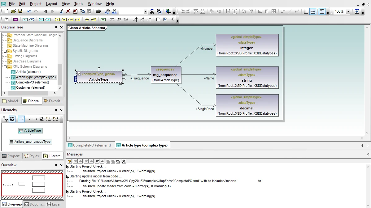371x208 pixels.
Task: Toggle Hierarchy graph view mode button
Action: [12, 119]
